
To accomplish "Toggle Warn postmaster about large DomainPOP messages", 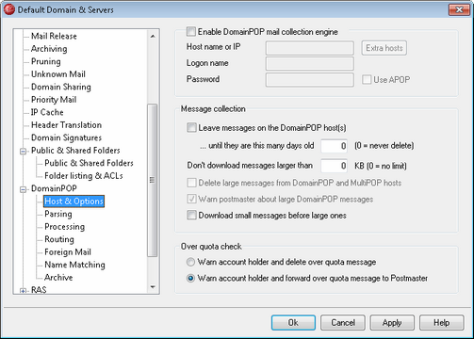I will (x=191, y=199).
